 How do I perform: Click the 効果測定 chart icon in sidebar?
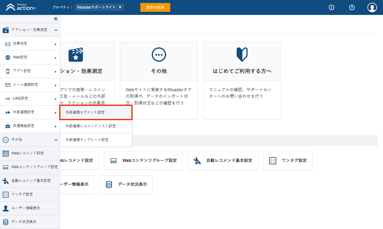[8, 44]
